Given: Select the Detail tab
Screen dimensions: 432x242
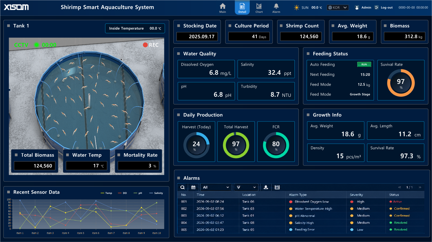Looking at the screenshot, I should pyautogui.click(x=242, y=8).
